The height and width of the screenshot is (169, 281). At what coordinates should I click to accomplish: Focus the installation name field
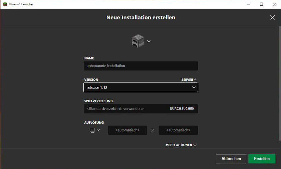(140, 66)
